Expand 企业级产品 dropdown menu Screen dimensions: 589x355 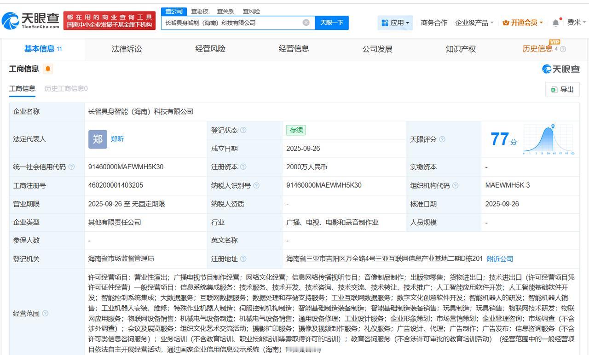(x=474, y=23)
